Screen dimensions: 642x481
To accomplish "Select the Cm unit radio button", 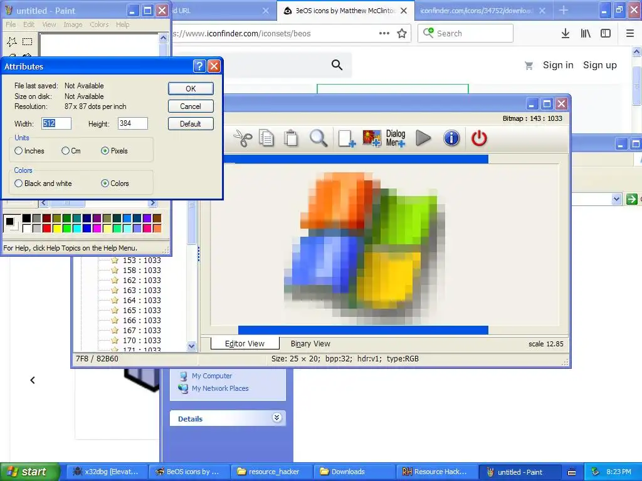I will (x=65, y=151).
